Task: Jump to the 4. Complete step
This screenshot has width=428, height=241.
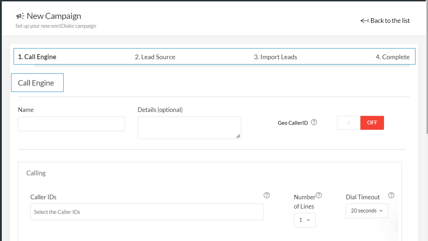Action: (392, 57)
